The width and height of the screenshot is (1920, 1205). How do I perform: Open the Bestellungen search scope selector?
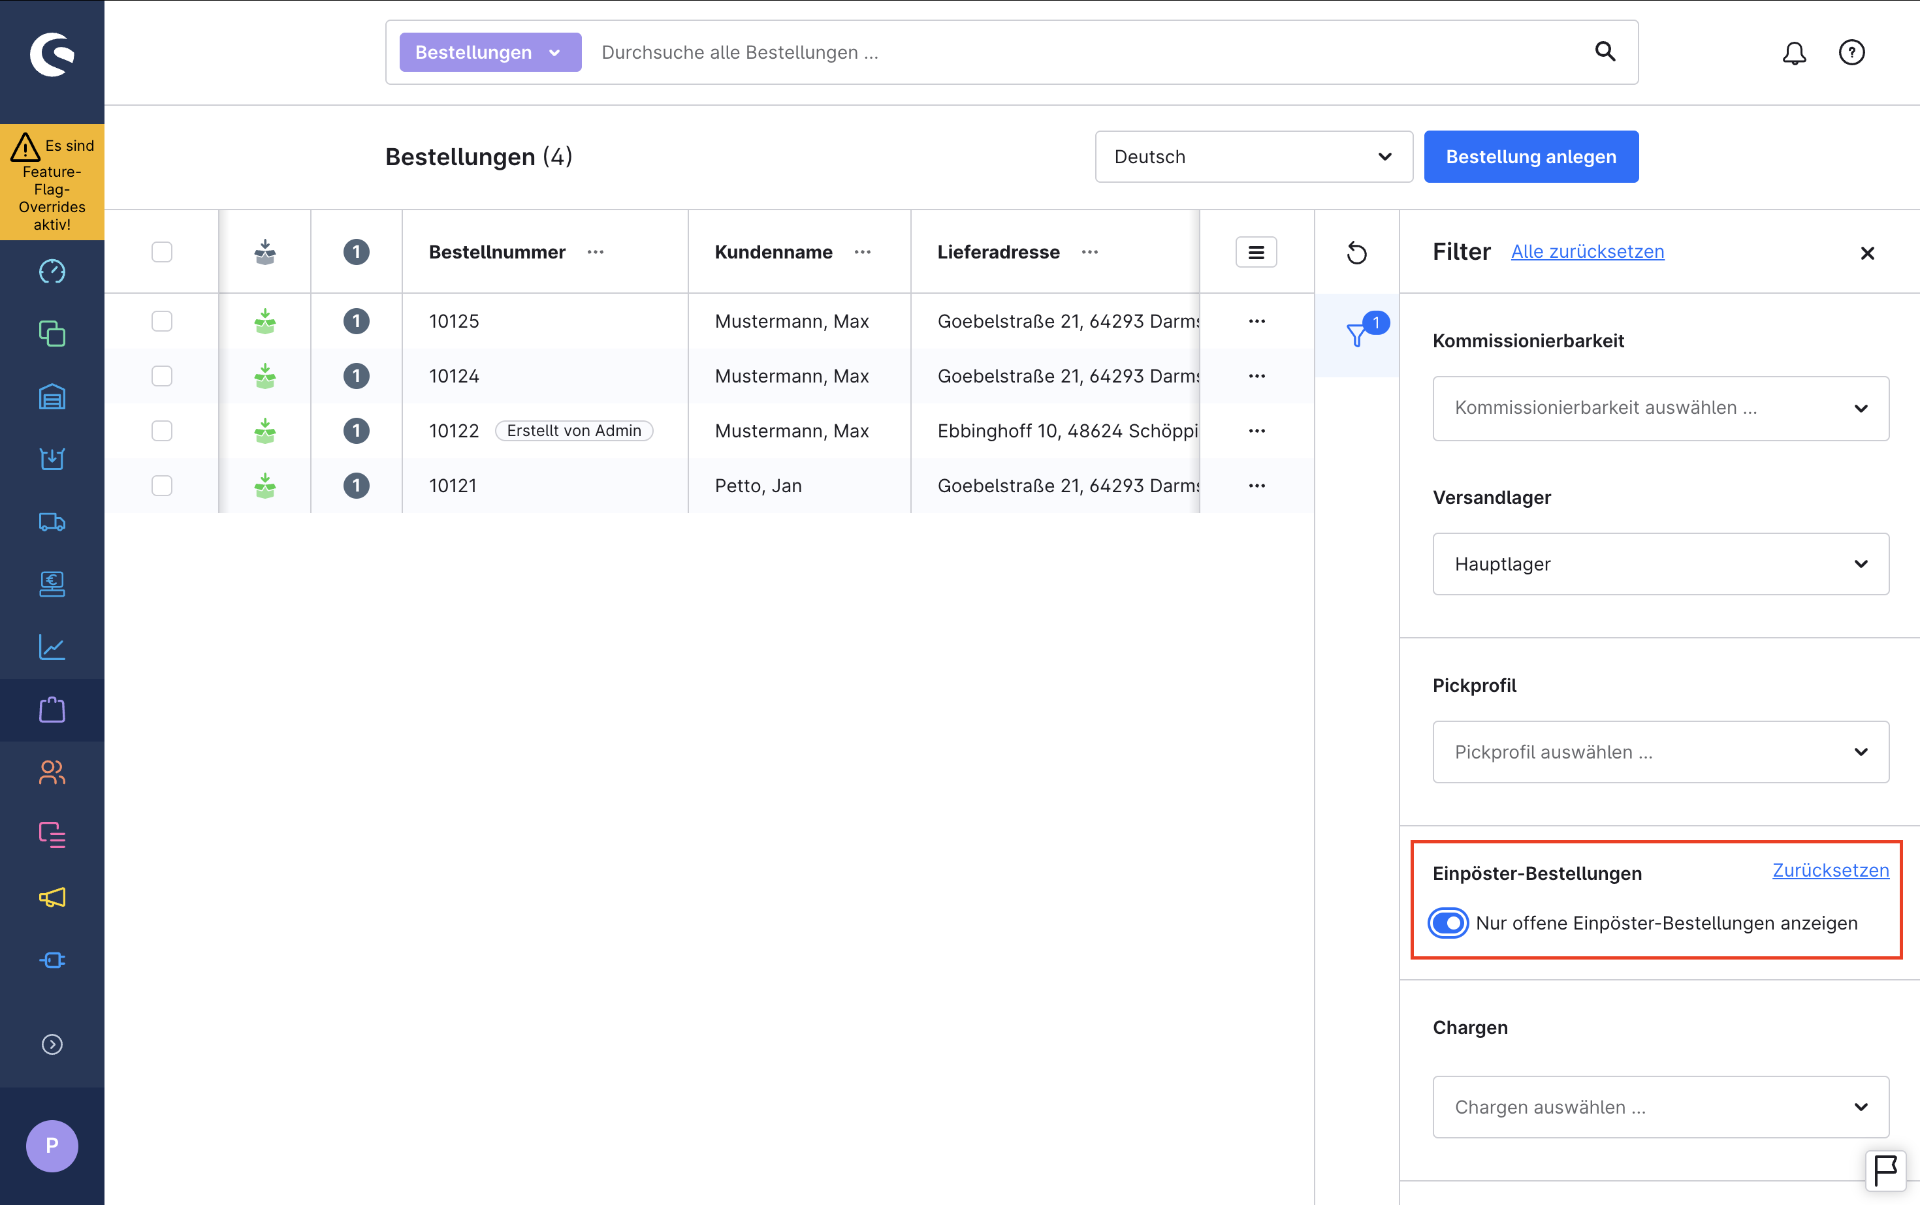coord(490,53)
